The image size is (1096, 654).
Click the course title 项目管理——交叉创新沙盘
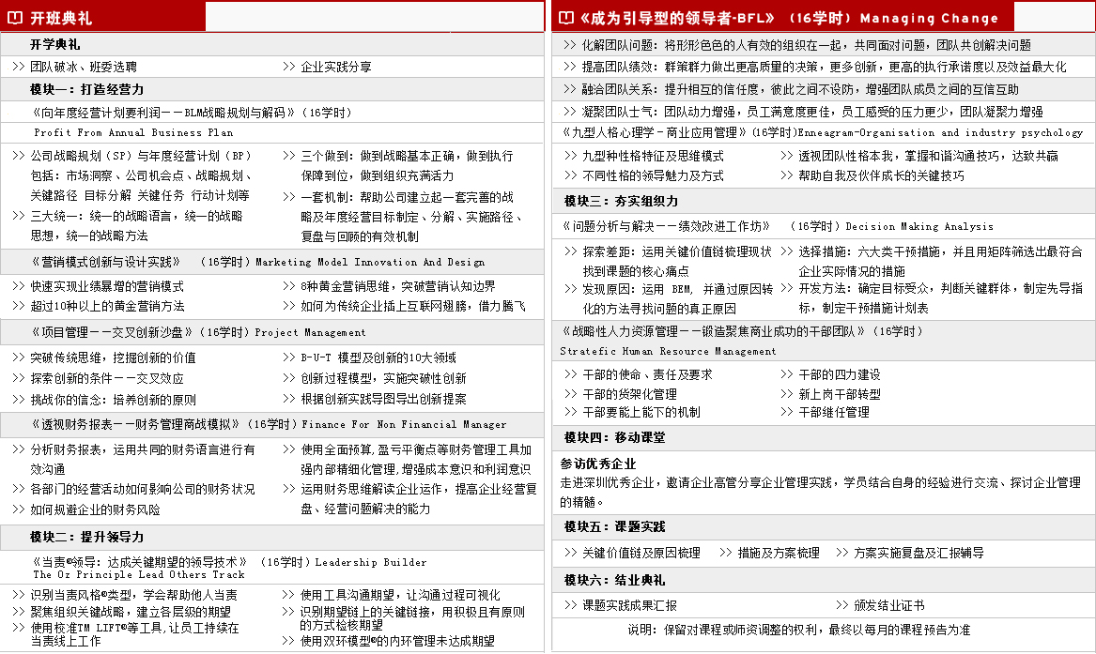[113, 332]
